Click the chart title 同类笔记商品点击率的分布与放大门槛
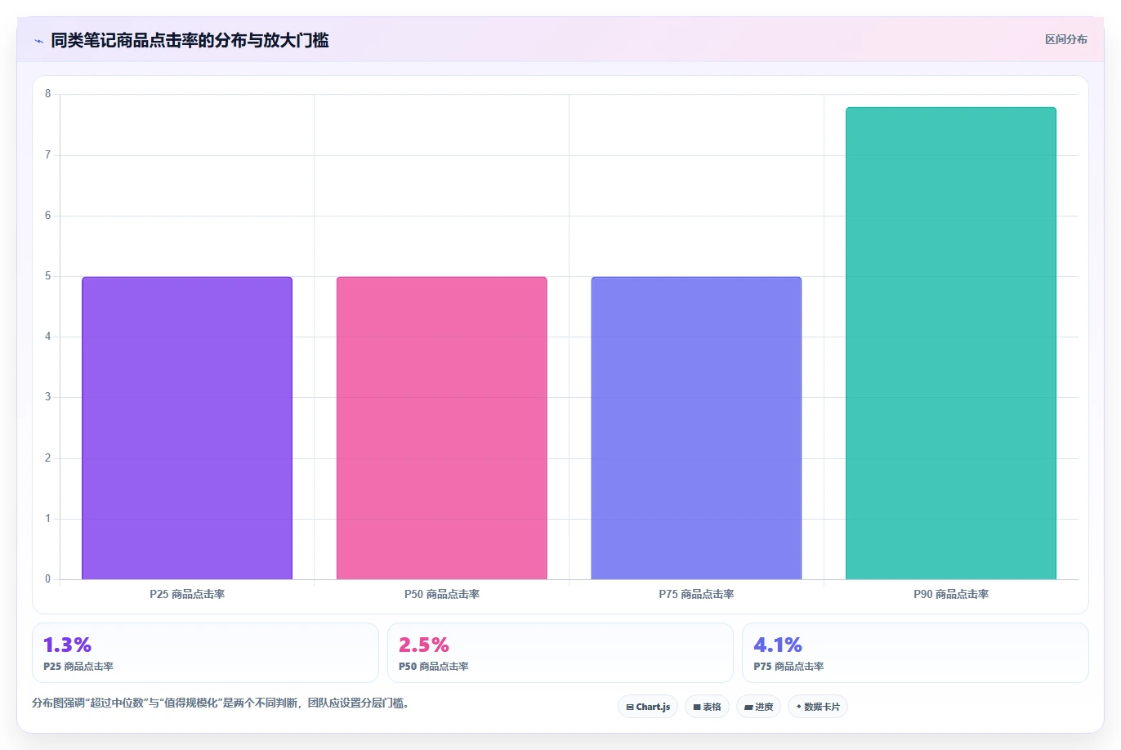Viewport: 1121px width, 750px height. click(x=190, y=40)
